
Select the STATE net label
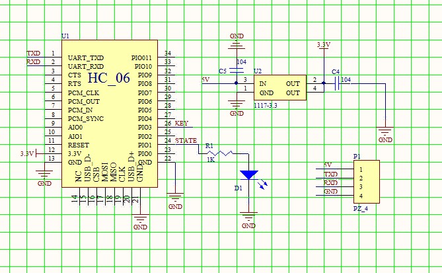coord(186,141)
